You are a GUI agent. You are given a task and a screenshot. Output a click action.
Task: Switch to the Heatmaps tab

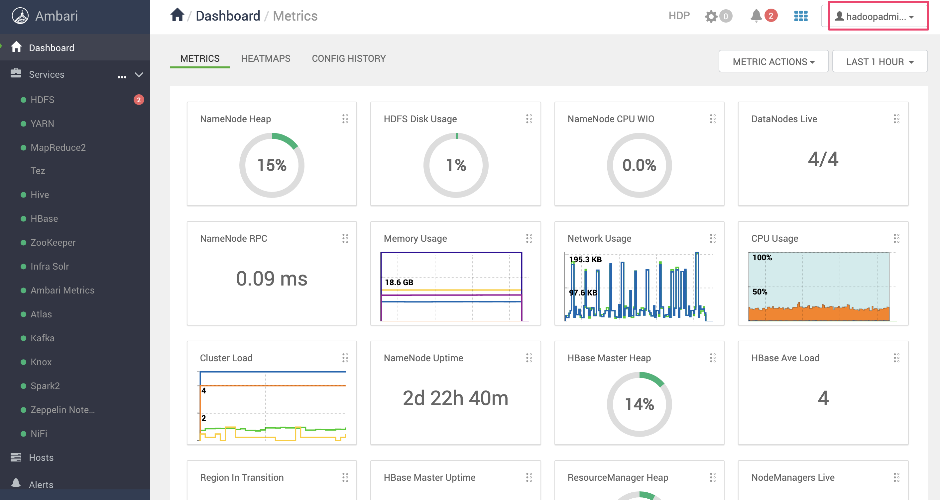point(266,58)
